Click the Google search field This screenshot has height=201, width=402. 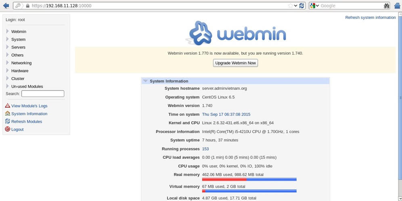[351, 6]
